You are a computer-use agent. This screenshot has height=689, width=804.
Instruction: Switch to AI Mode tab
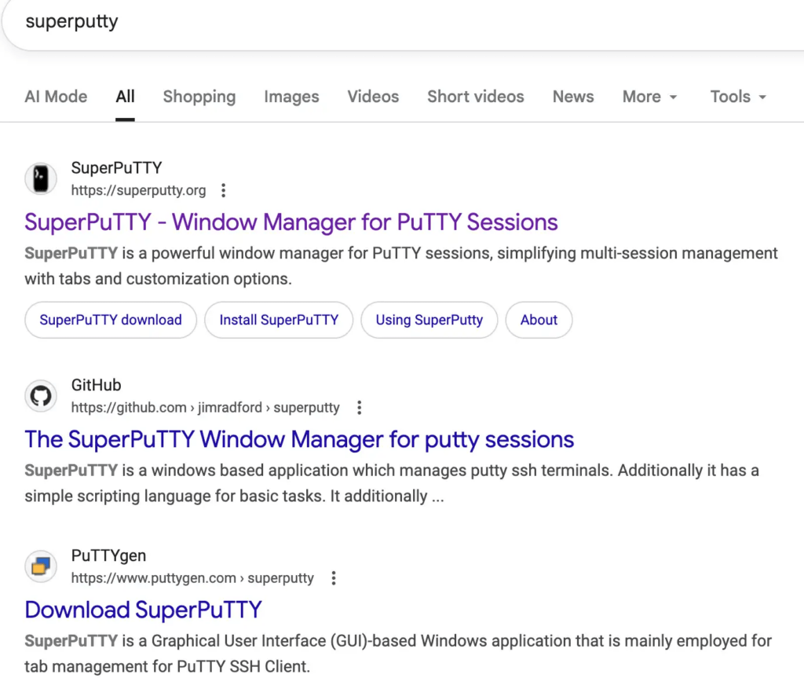(x=56, y=97)
